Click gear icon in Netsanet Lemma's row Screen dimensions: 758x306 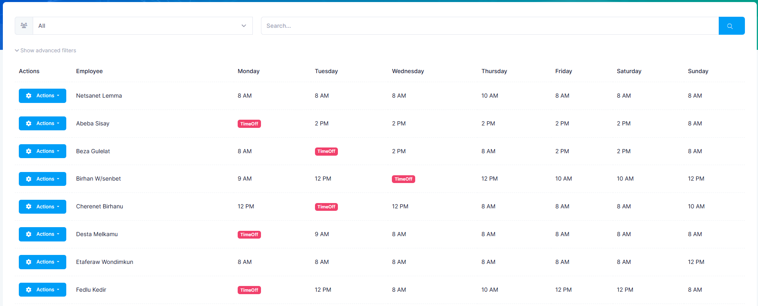[x=29, y=96]
